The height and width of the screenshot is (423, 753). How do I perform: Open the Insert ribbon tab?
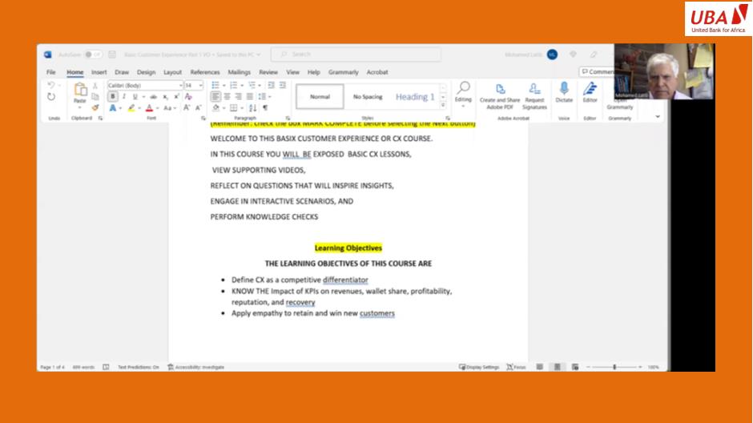pyautogui.click(x=99, y=72)
